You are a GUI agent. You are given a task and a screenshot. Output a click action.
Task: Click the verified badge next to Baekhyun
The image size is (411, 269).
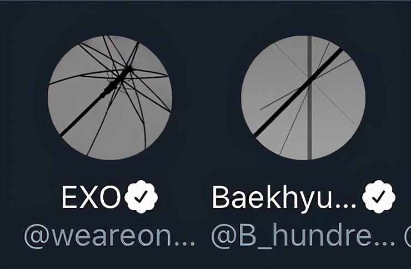(379, 197)
